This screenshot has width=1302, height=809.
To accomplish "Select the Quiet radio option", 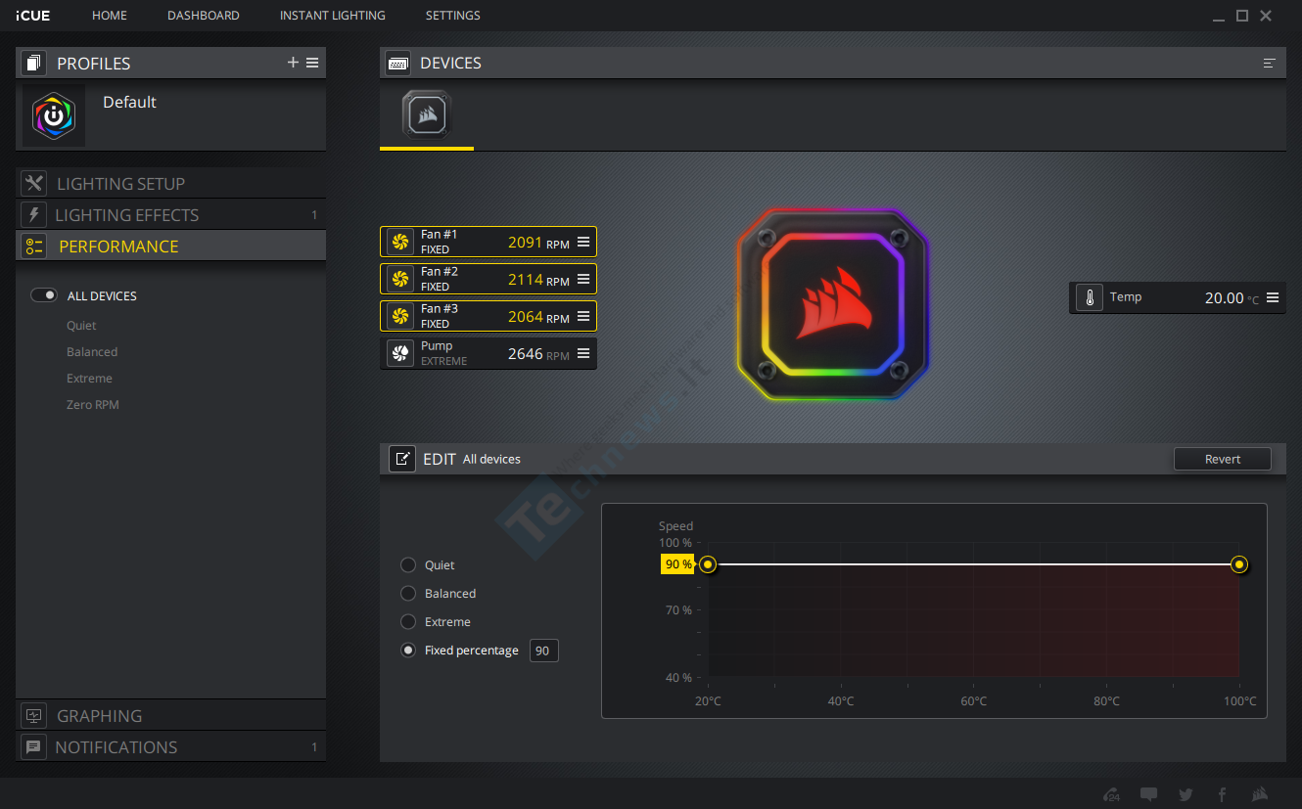I will click(408, 564).
